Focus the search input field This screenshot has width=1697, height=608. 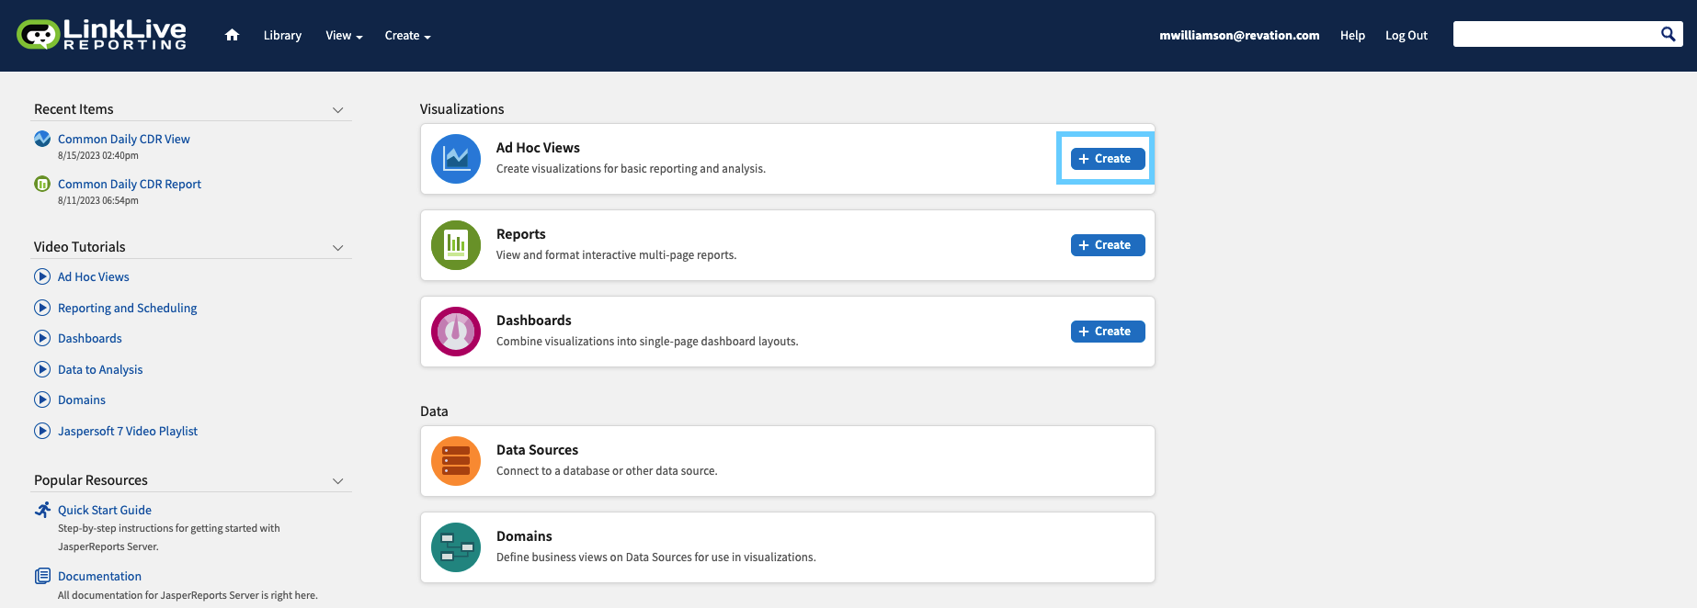pos(1554,35)
